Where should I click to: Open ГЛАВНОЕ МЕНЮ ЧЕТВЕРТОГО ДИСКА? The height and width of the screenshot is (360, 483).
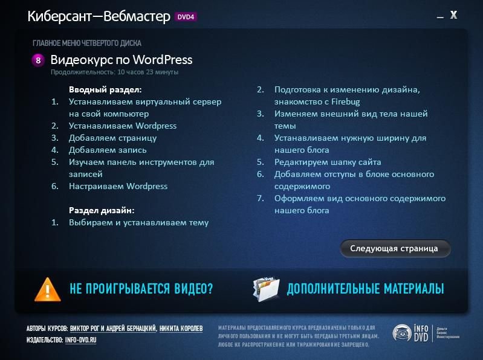(87, 43)
